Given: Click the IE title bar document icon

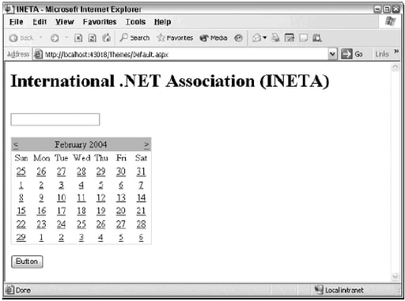Looking at the screenshot, I should (x=9, y=9).
